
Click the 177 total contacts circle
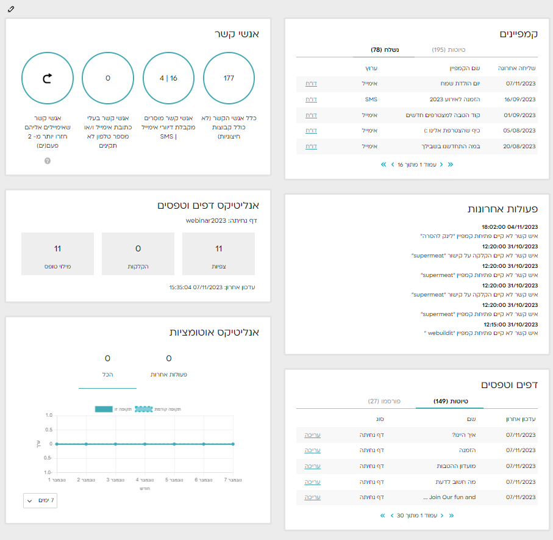coord(229,78)
